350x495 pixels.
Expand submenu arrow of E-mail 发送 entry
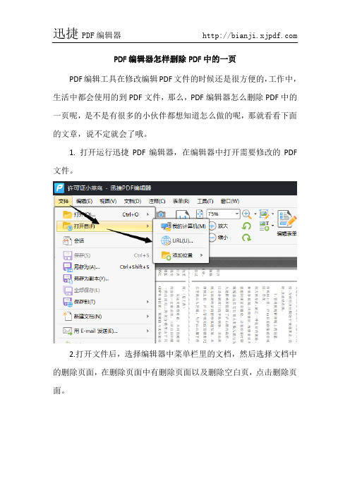coord(148,331)
